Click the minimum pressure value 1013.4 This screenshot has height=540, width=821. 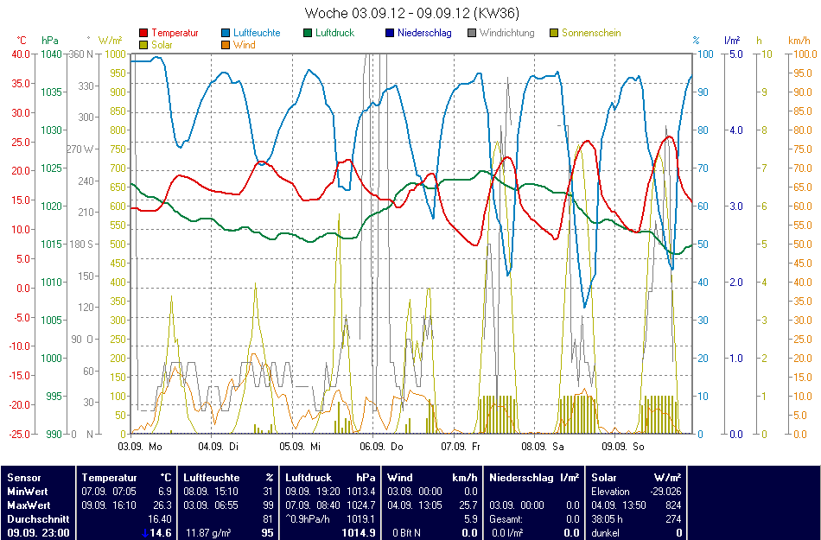click(x=361, y=492)
